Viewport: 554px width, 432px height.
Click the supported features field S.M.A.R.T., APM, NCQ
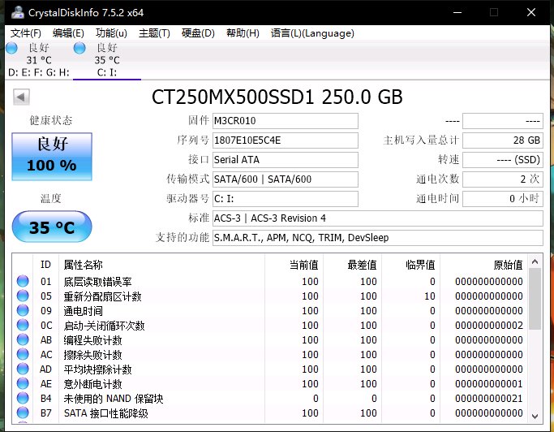coord(378,238)
